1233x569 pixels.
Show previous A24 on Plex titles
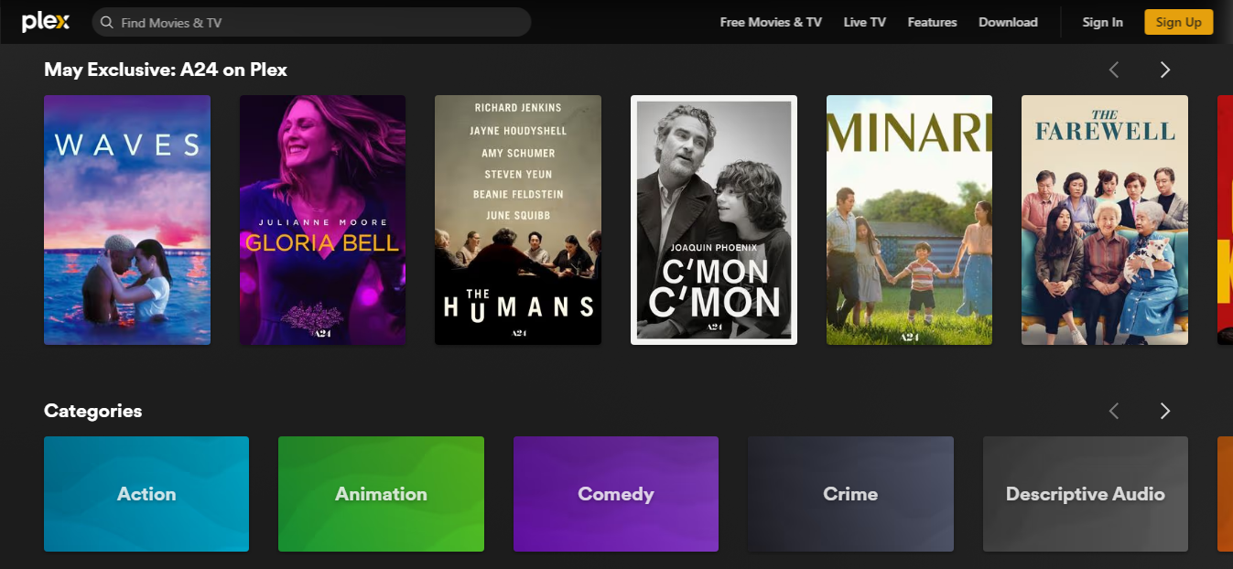1114,70
